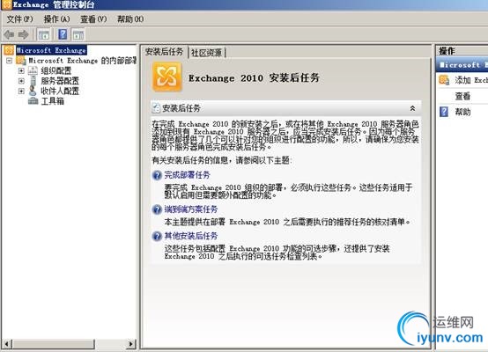Collapse the Microsoft Exchange 的内部部署 node
This screenshot has height=352, width=488.
click(10, 60)
